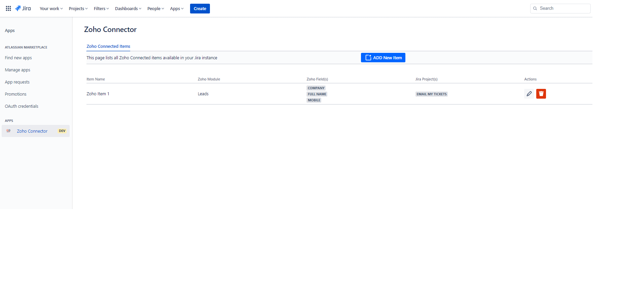Click the Zoho Connector page heading

coord(110,30)
